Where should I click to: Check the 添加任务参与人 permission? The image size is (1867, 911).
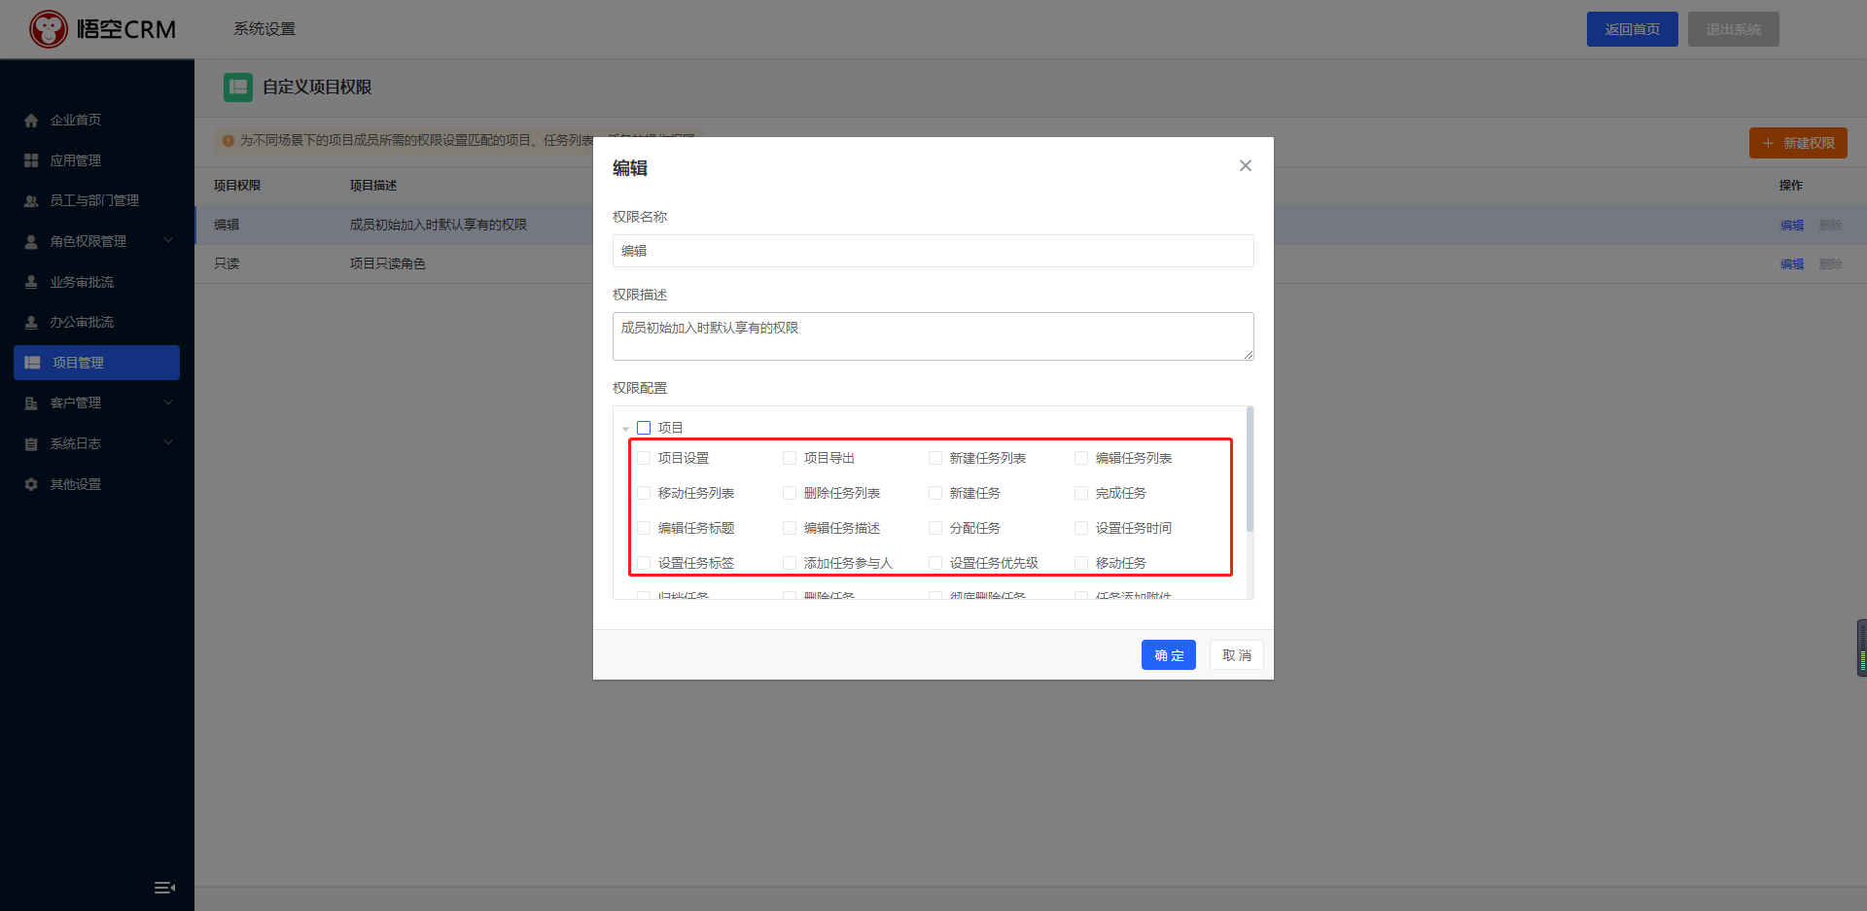click(790, 563)
